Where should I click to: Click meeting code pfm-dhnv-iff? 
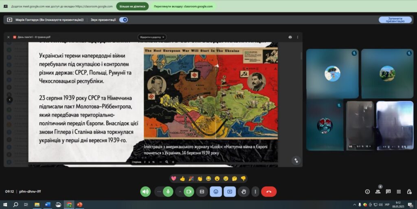(30, 191)
